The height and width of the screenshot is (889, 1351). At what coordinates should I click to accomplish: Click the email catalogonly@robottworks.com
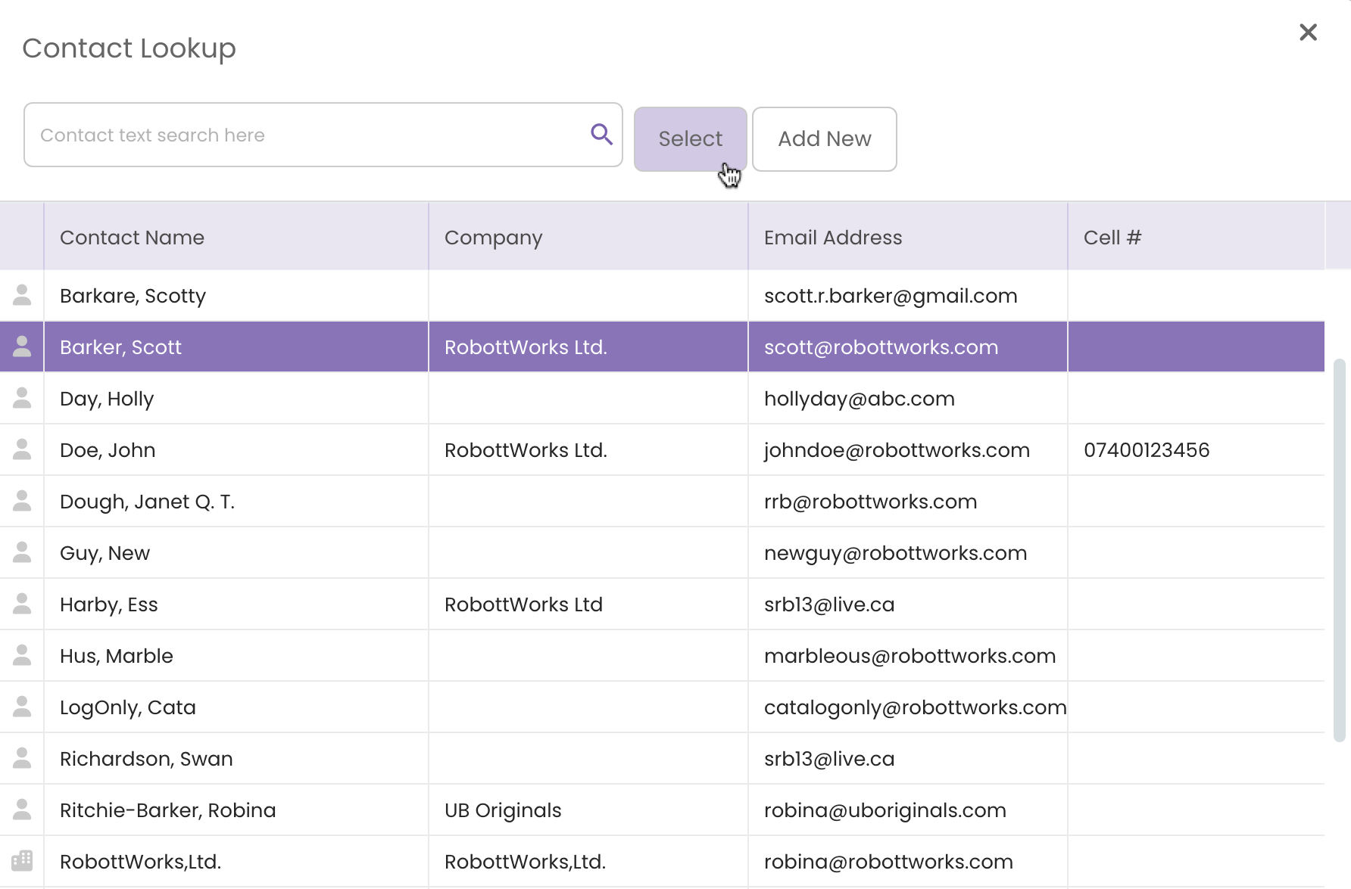915,707
